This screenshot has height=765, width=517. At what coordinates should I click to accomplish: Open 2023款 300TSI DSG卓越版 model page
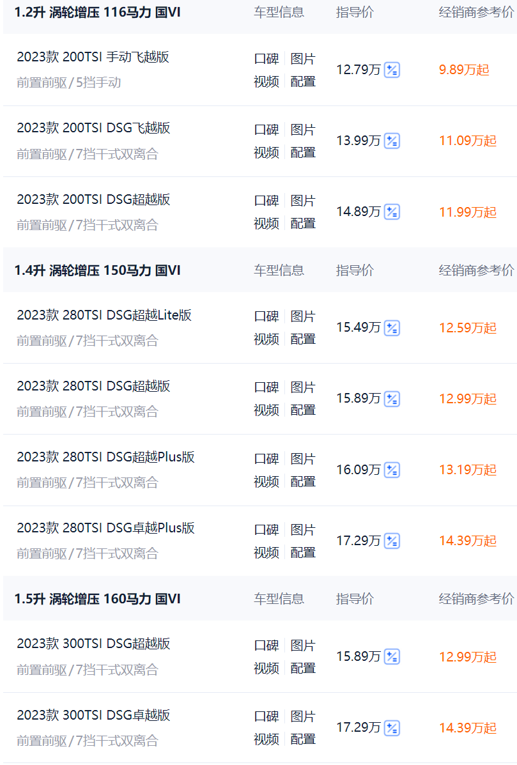(93, 715)
